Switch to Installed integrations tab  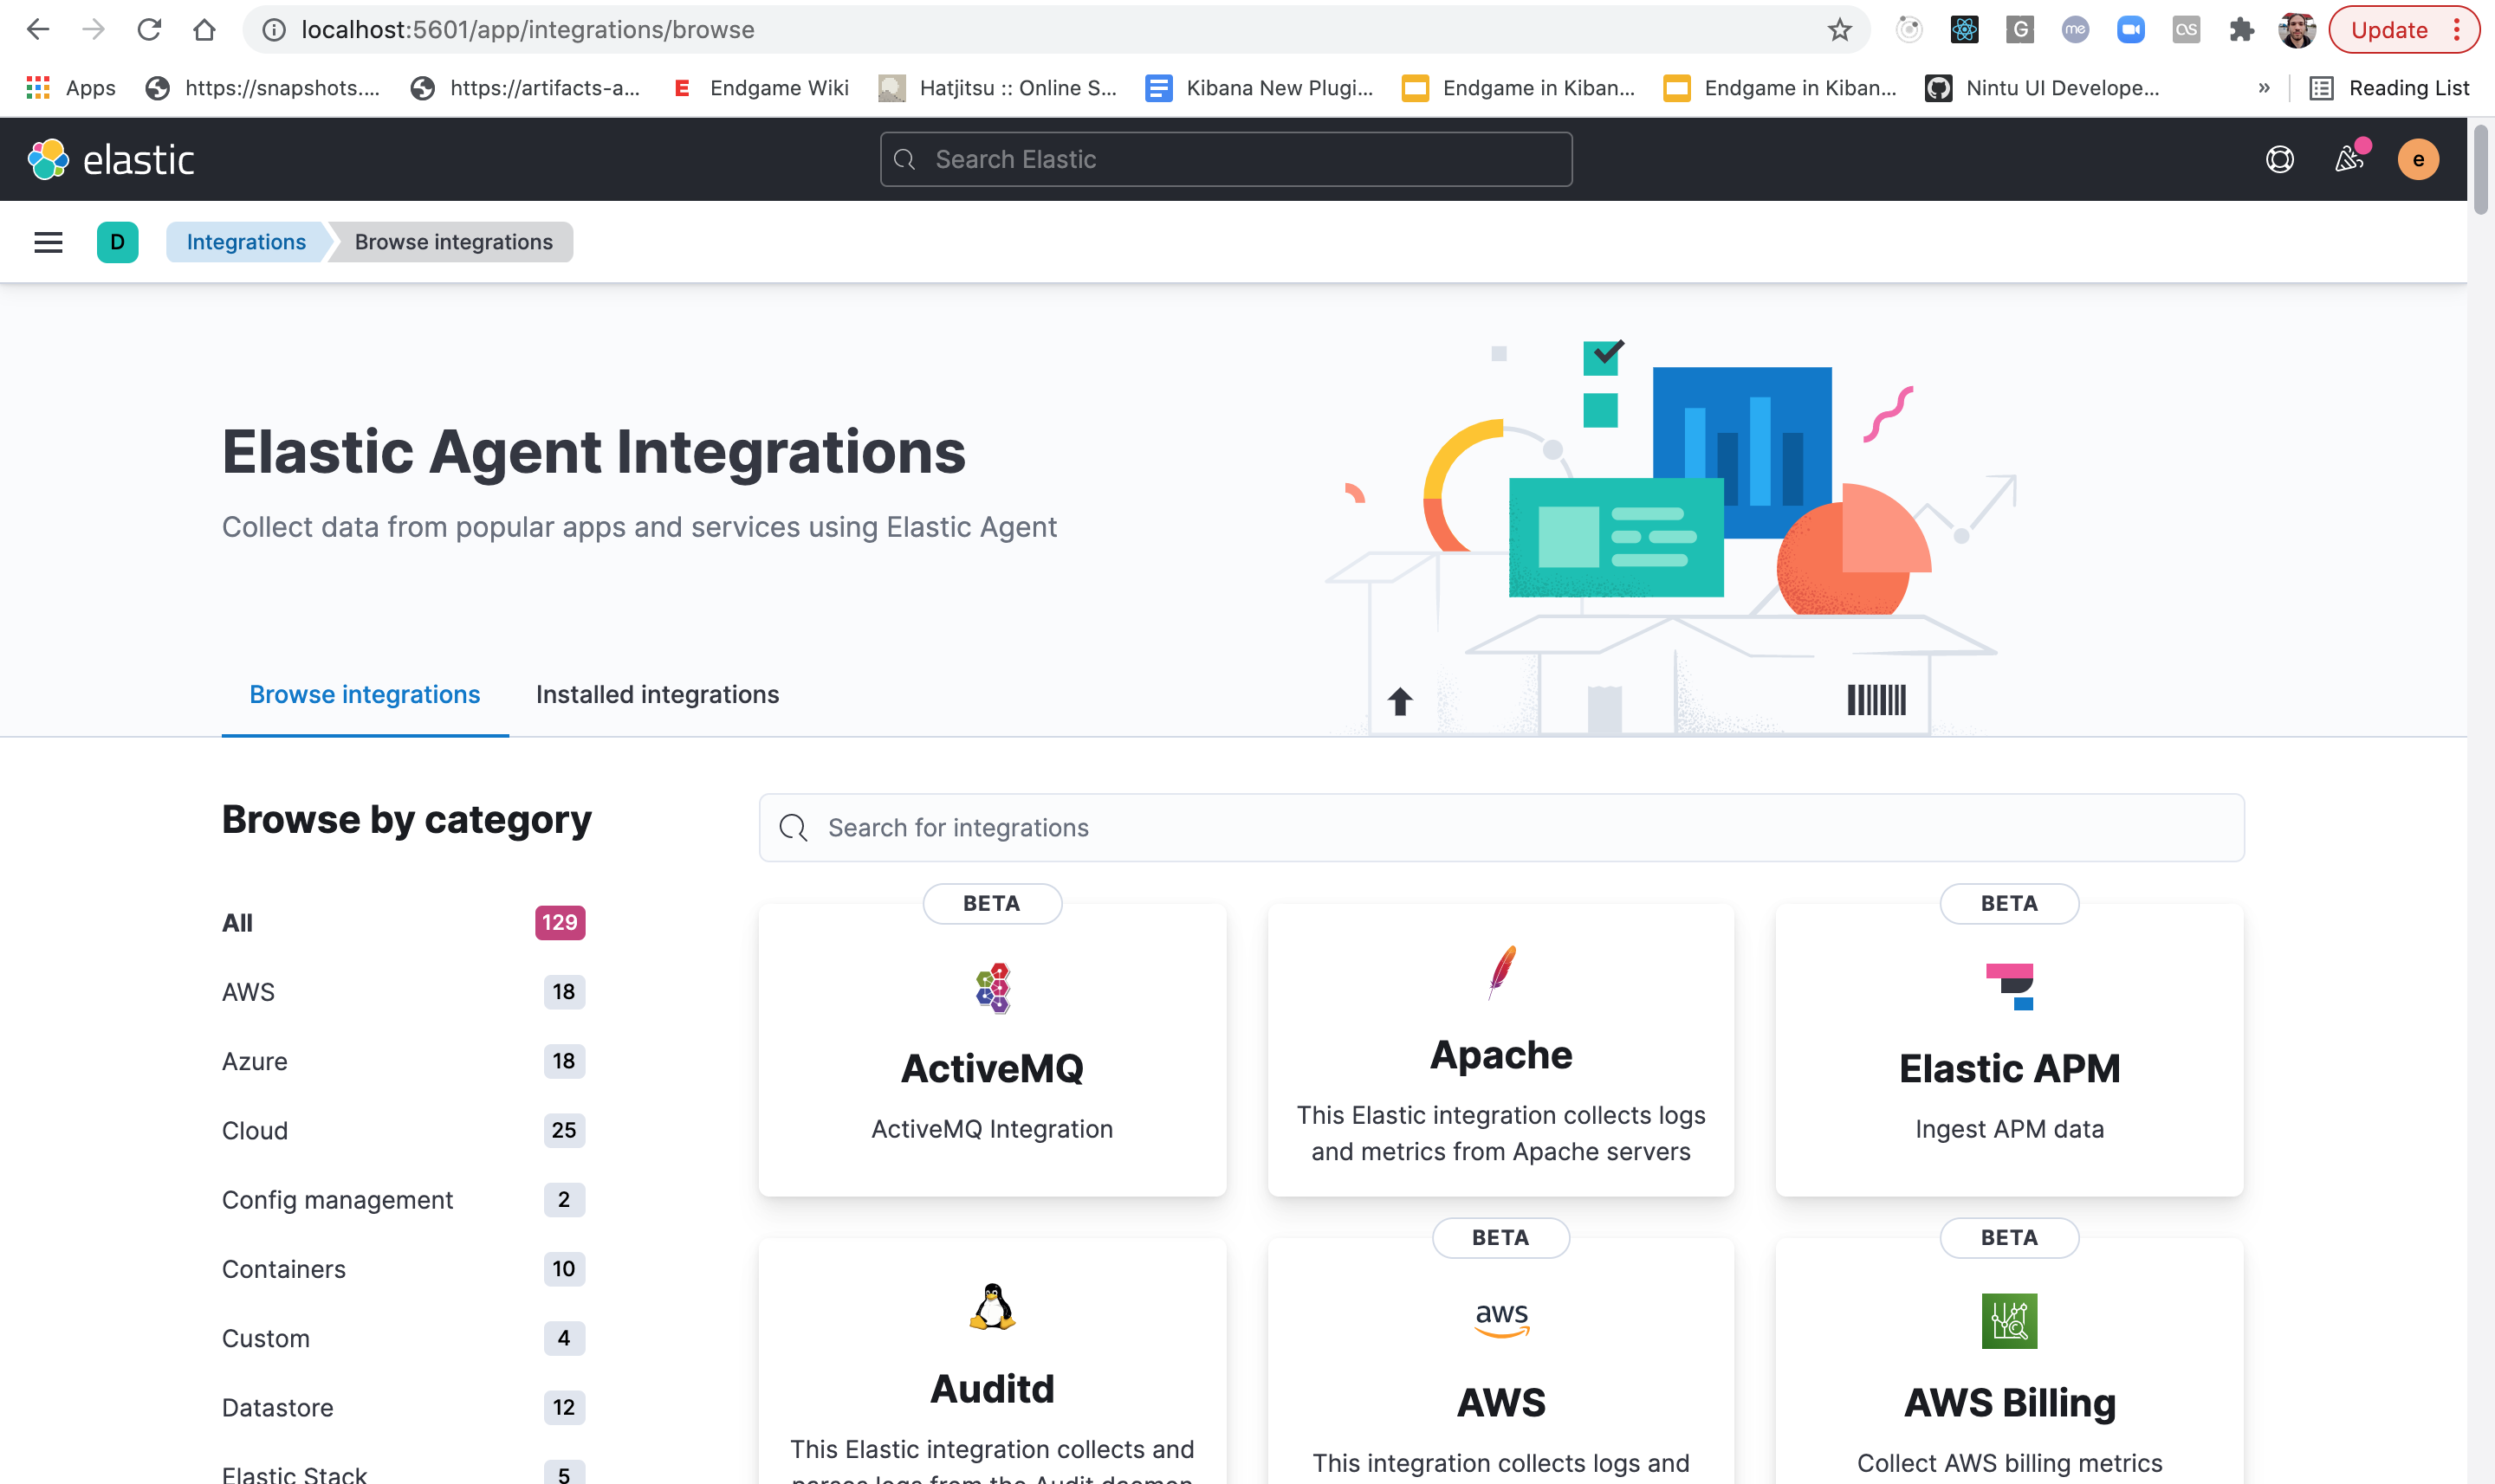pos(657,694)
